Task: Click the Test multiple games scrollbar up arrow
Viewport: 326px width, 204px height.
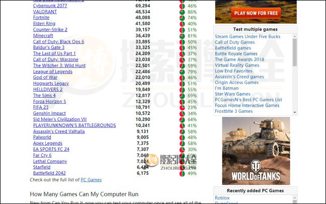Action: (295, 36)
